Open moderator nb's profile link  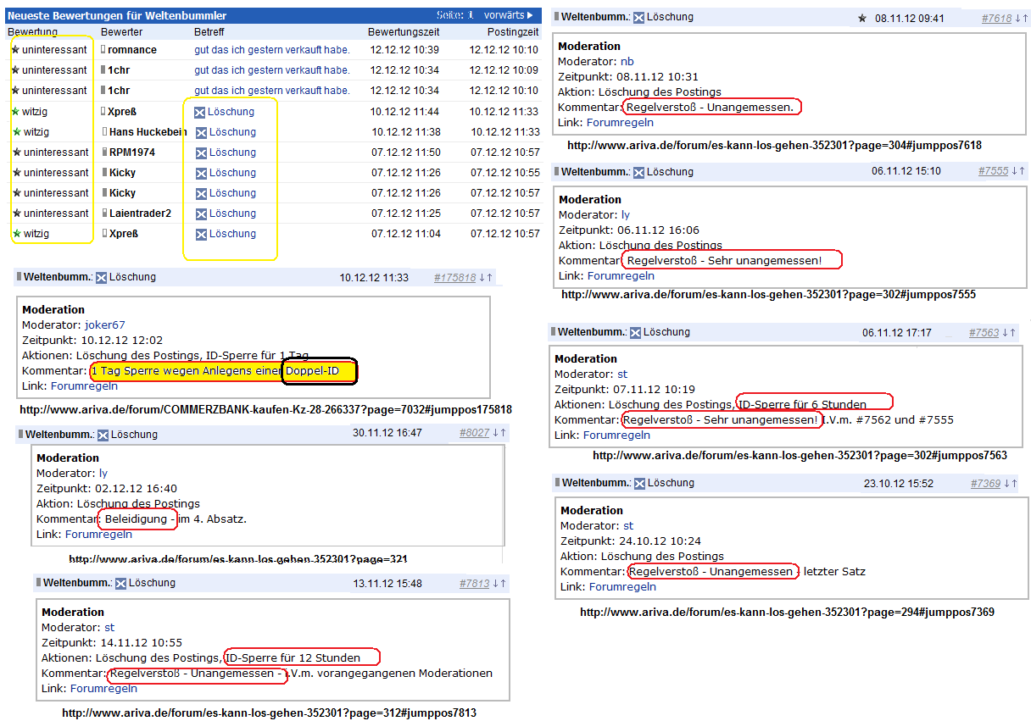pos(627,62)
